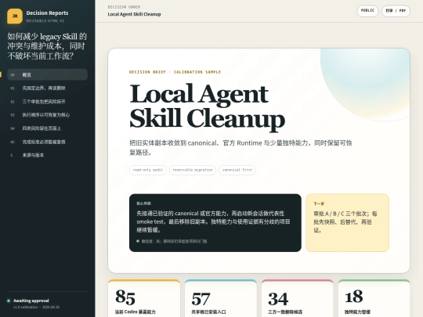Screen dimensions: 423x317
Task: Select the 00 概览 nav item
Action: point(48,74)
